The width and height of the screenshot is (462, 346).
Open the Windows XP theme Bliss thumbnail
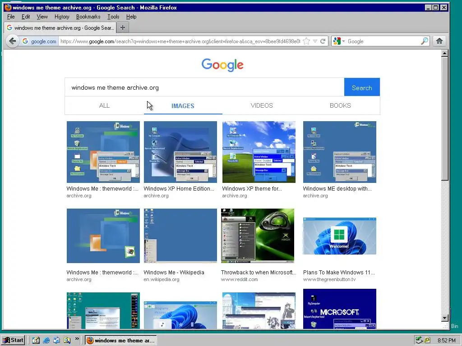pyautogui.click(x=259, y=152)
